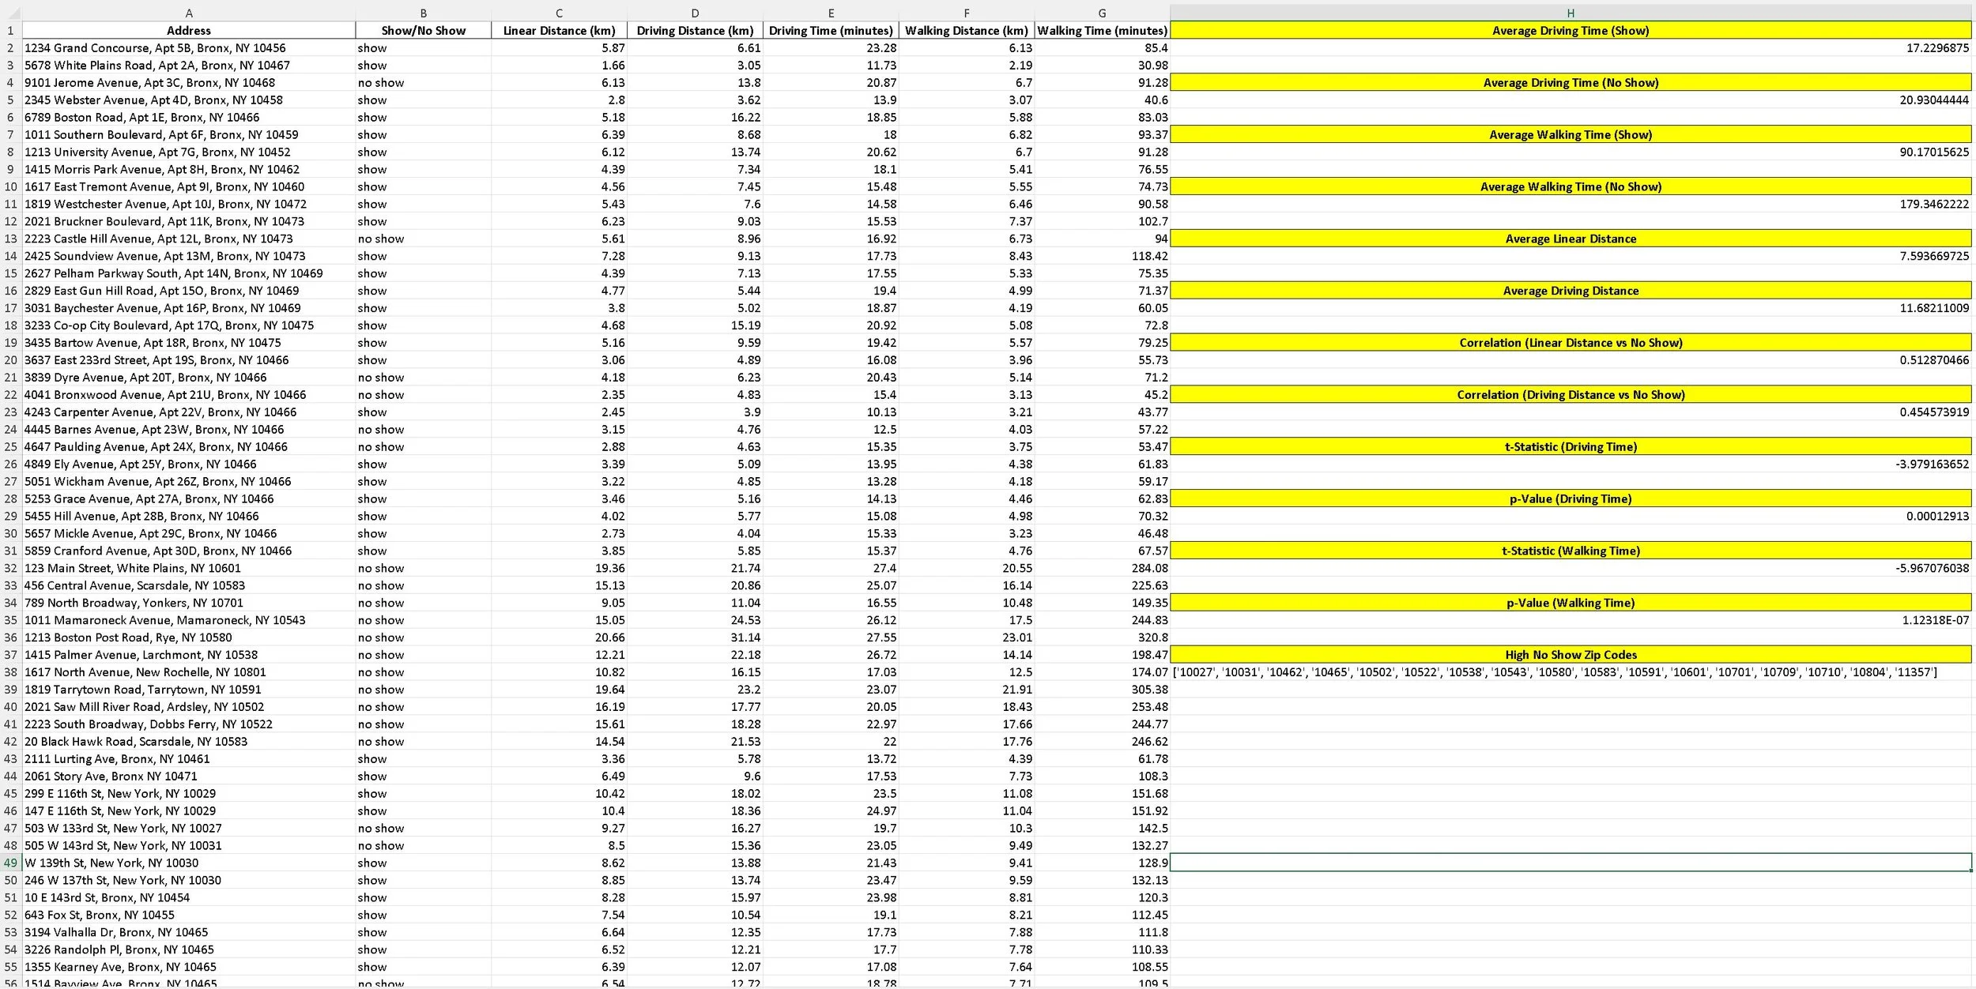Select row 49 header number
Image resolution: width=1976 pixels, height=989 pixels.
[x=10, y=863]
